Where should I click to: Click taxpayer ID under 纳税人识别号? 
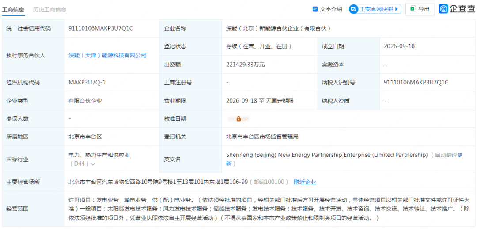click(416, 83)
